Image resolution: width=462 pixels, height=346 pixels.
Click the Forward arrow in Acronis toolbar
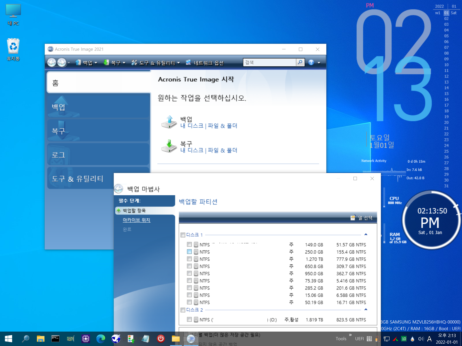point(62,62)
